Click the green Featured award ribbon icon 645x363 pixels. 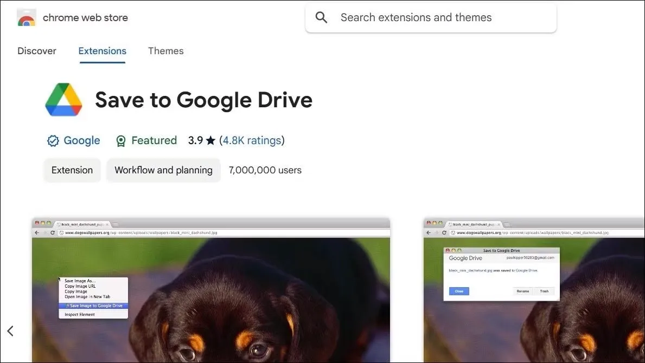(121, 141)
